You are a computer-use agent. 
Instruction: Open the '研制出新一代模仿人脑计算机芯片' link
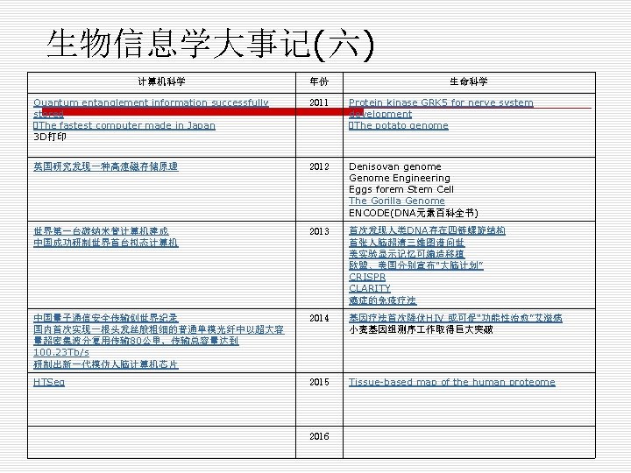(x=106, y=364)
